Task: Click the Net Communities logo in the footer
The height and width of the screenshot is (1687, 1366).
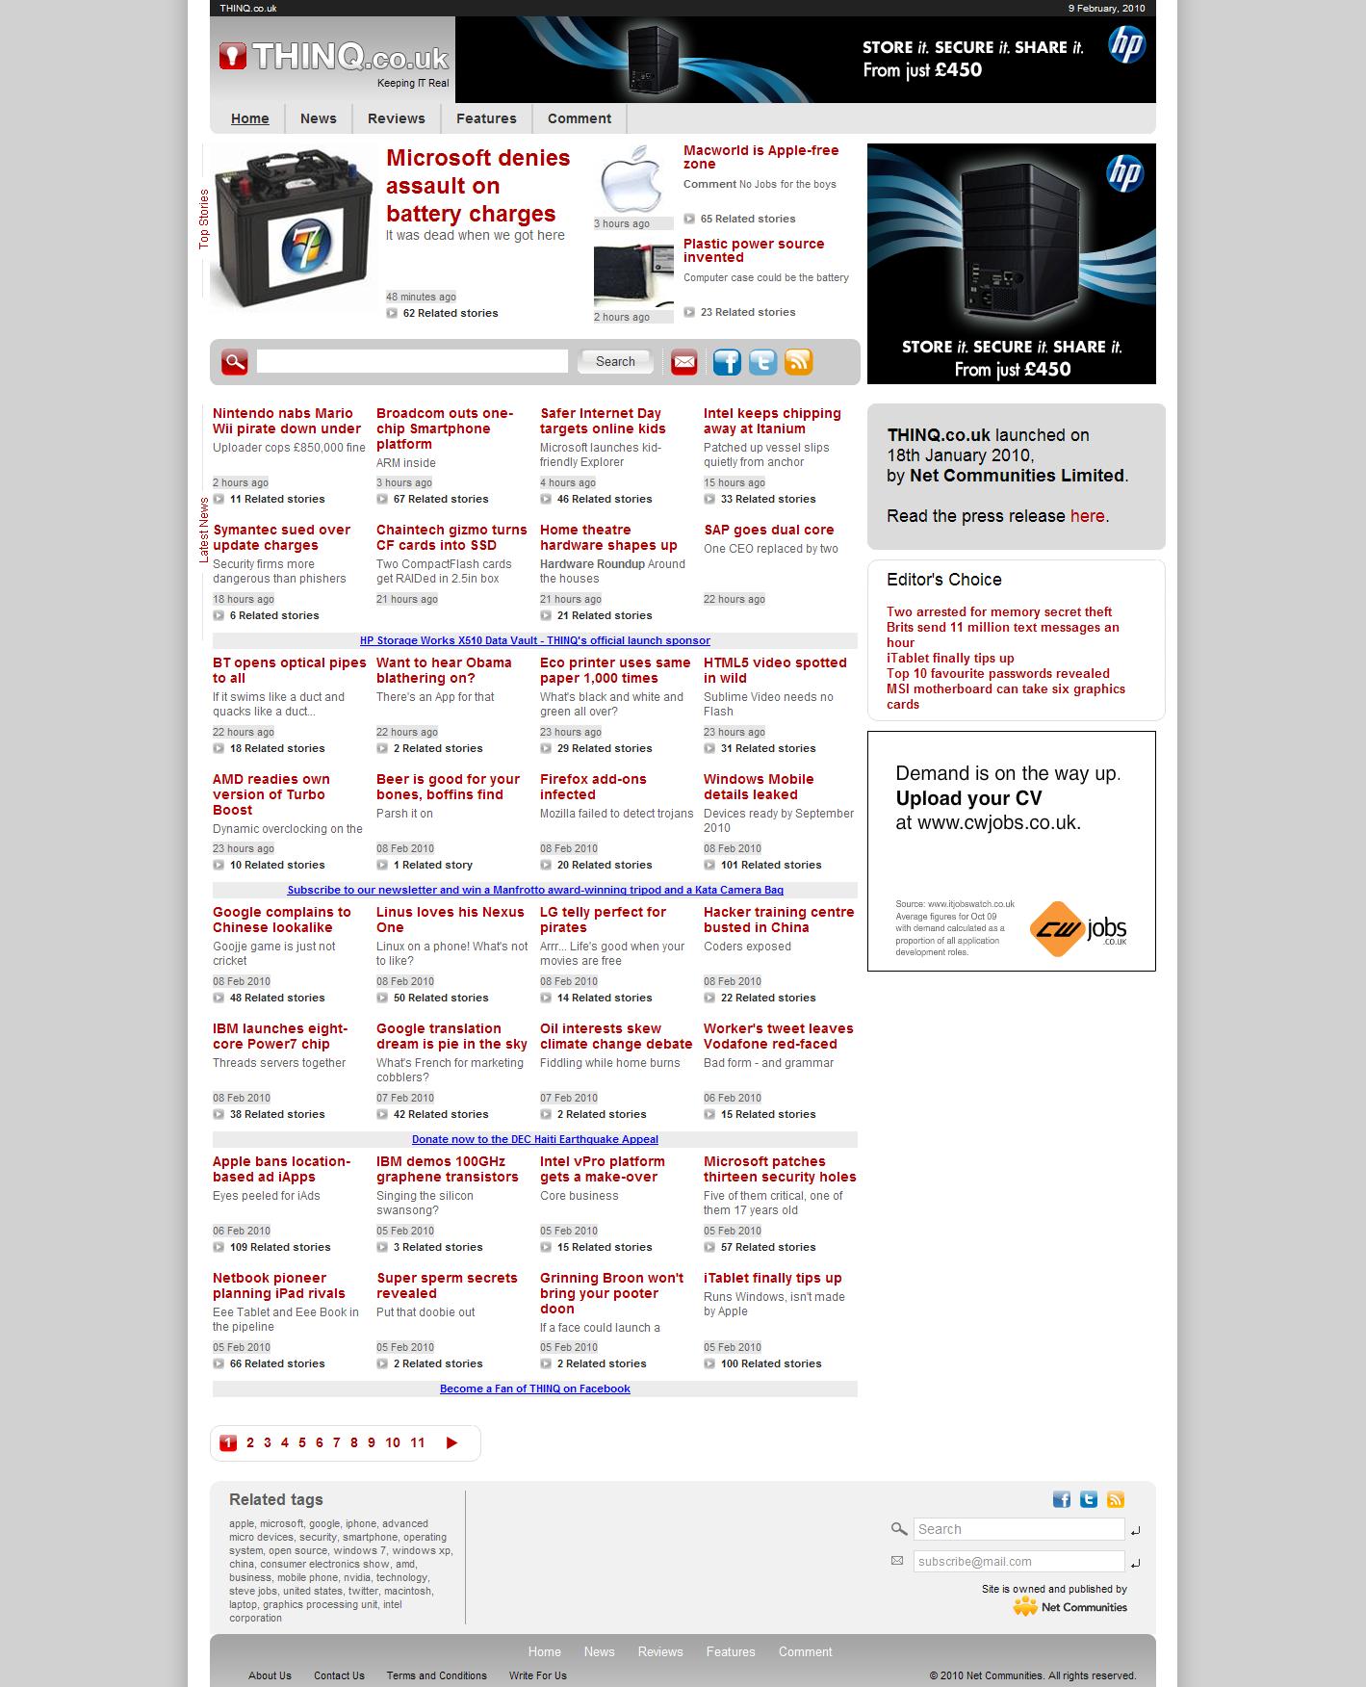Action: coord(1070,1606)
